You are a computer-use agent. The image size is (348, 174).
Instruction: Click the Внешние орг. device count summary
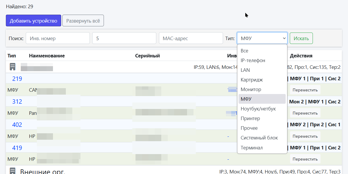pyautogui.click(x=280, y=172)
